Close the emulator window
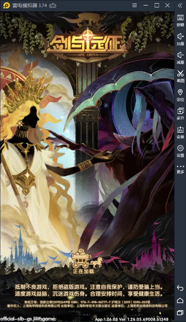The width and height of the screenshot is (186, 322). coord(167,5)
